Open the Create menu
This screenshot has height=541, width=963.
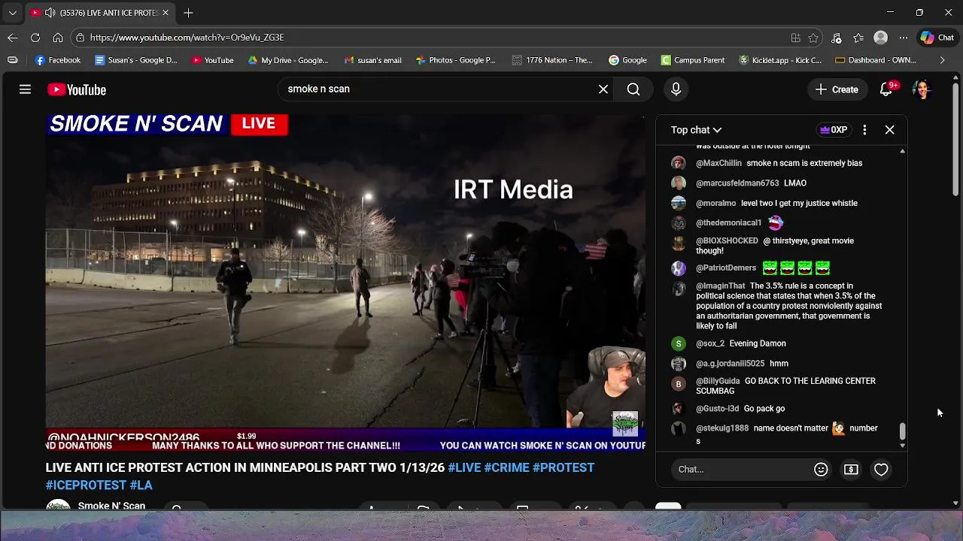tap(837, 89)
